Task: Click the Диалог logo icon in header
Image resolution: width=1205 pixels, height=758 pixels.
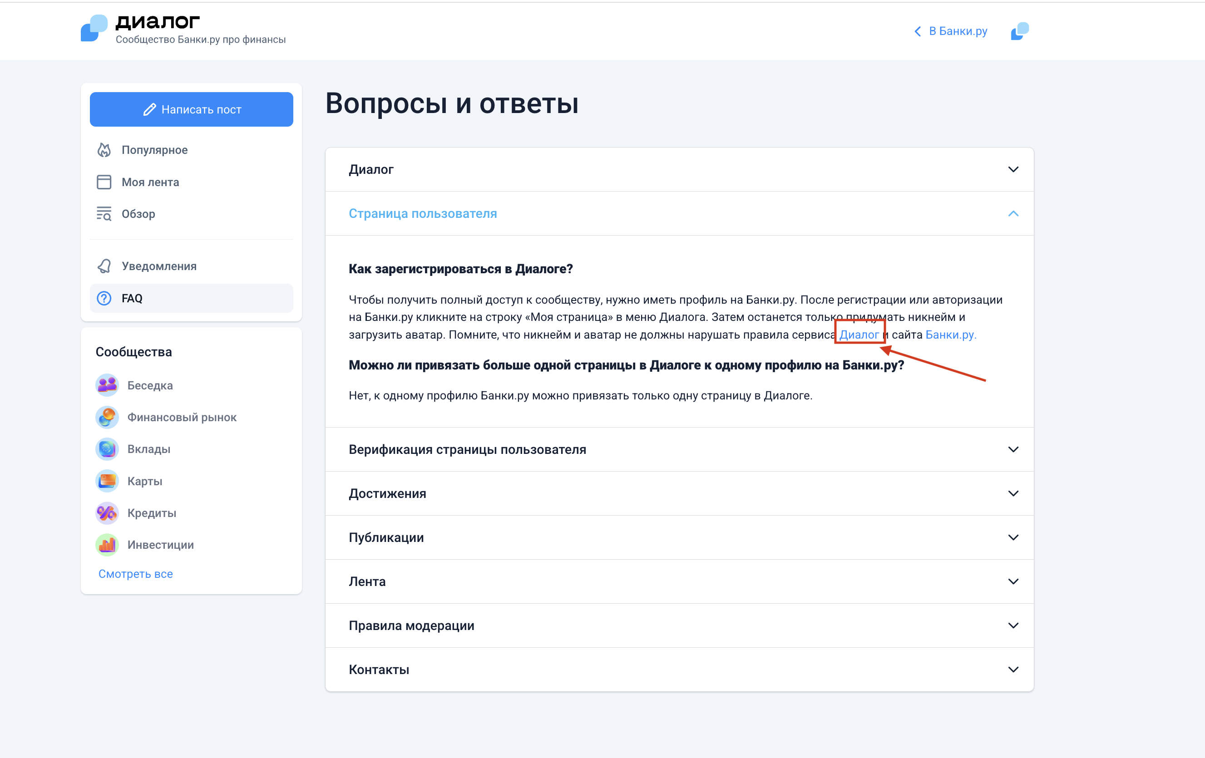Action: [x=94, y=28]
